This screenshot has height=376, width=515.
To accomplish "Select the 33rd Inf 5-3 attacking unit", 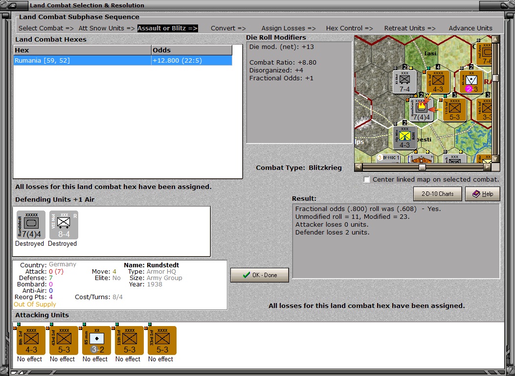I will [x=162, y=340].
